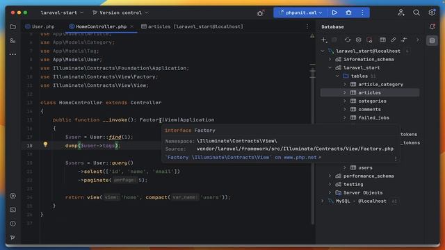This screenshot has width=445, height=250.
Task: Click the find method call on line 17
Action: 115,137
